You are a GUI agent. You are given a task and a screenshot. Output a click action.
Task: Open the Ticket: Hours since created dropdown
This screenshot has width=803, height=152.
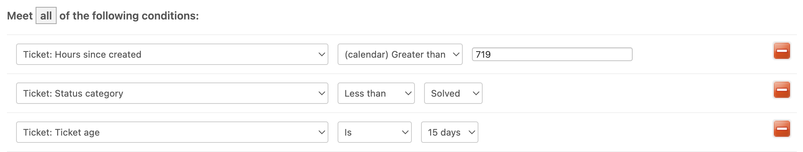click(172, 54)
